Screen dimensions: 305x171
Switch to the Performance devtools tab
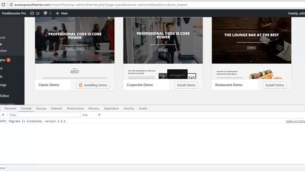coord(75,108)
